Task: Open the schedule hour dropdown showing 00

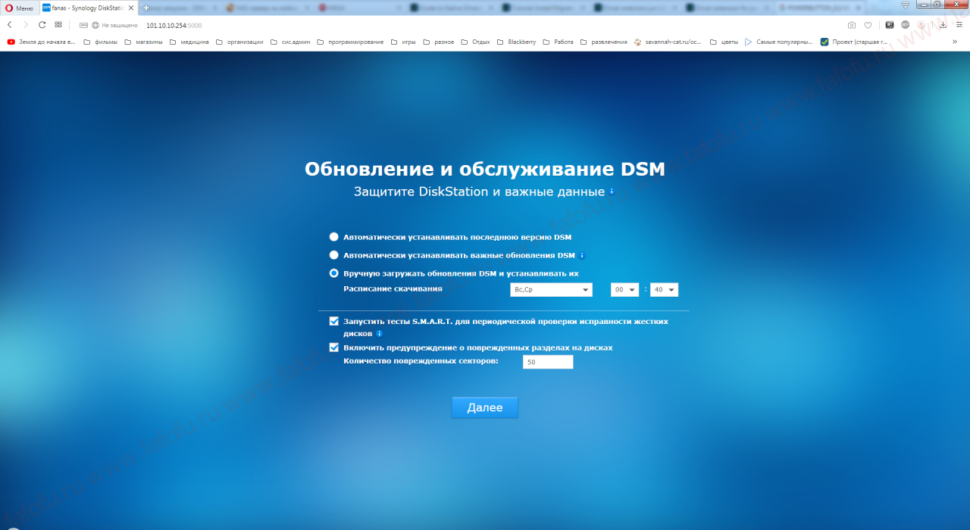Action: pos(625,290)
